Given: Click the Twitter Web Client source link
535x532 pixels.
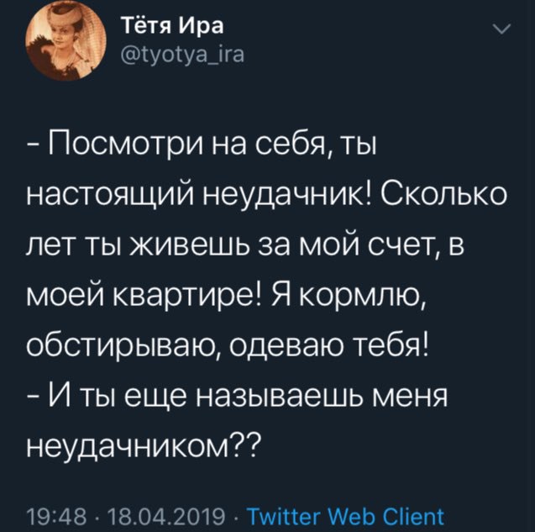Looking at the screenshot, I should [348, 514].
